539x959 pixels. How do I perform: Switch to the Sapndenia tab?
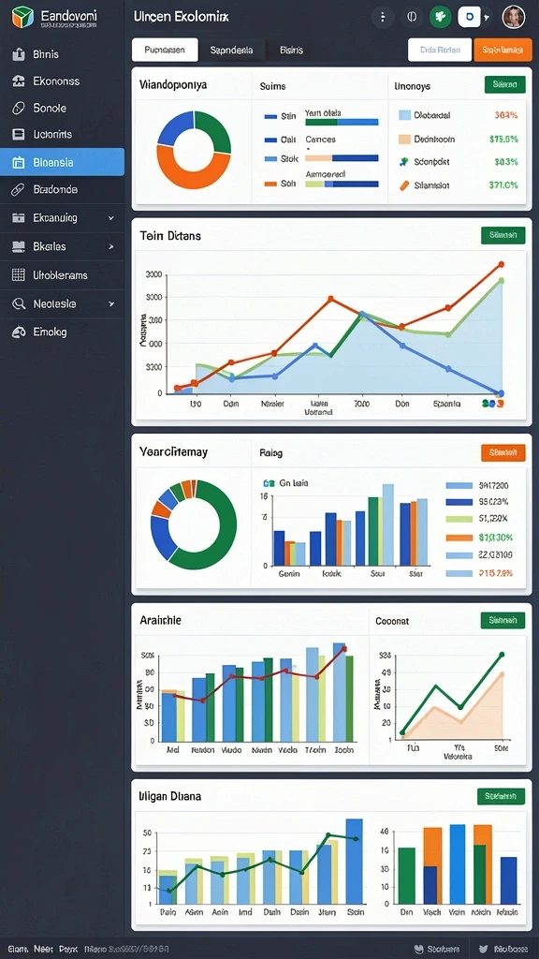(231, 51)
